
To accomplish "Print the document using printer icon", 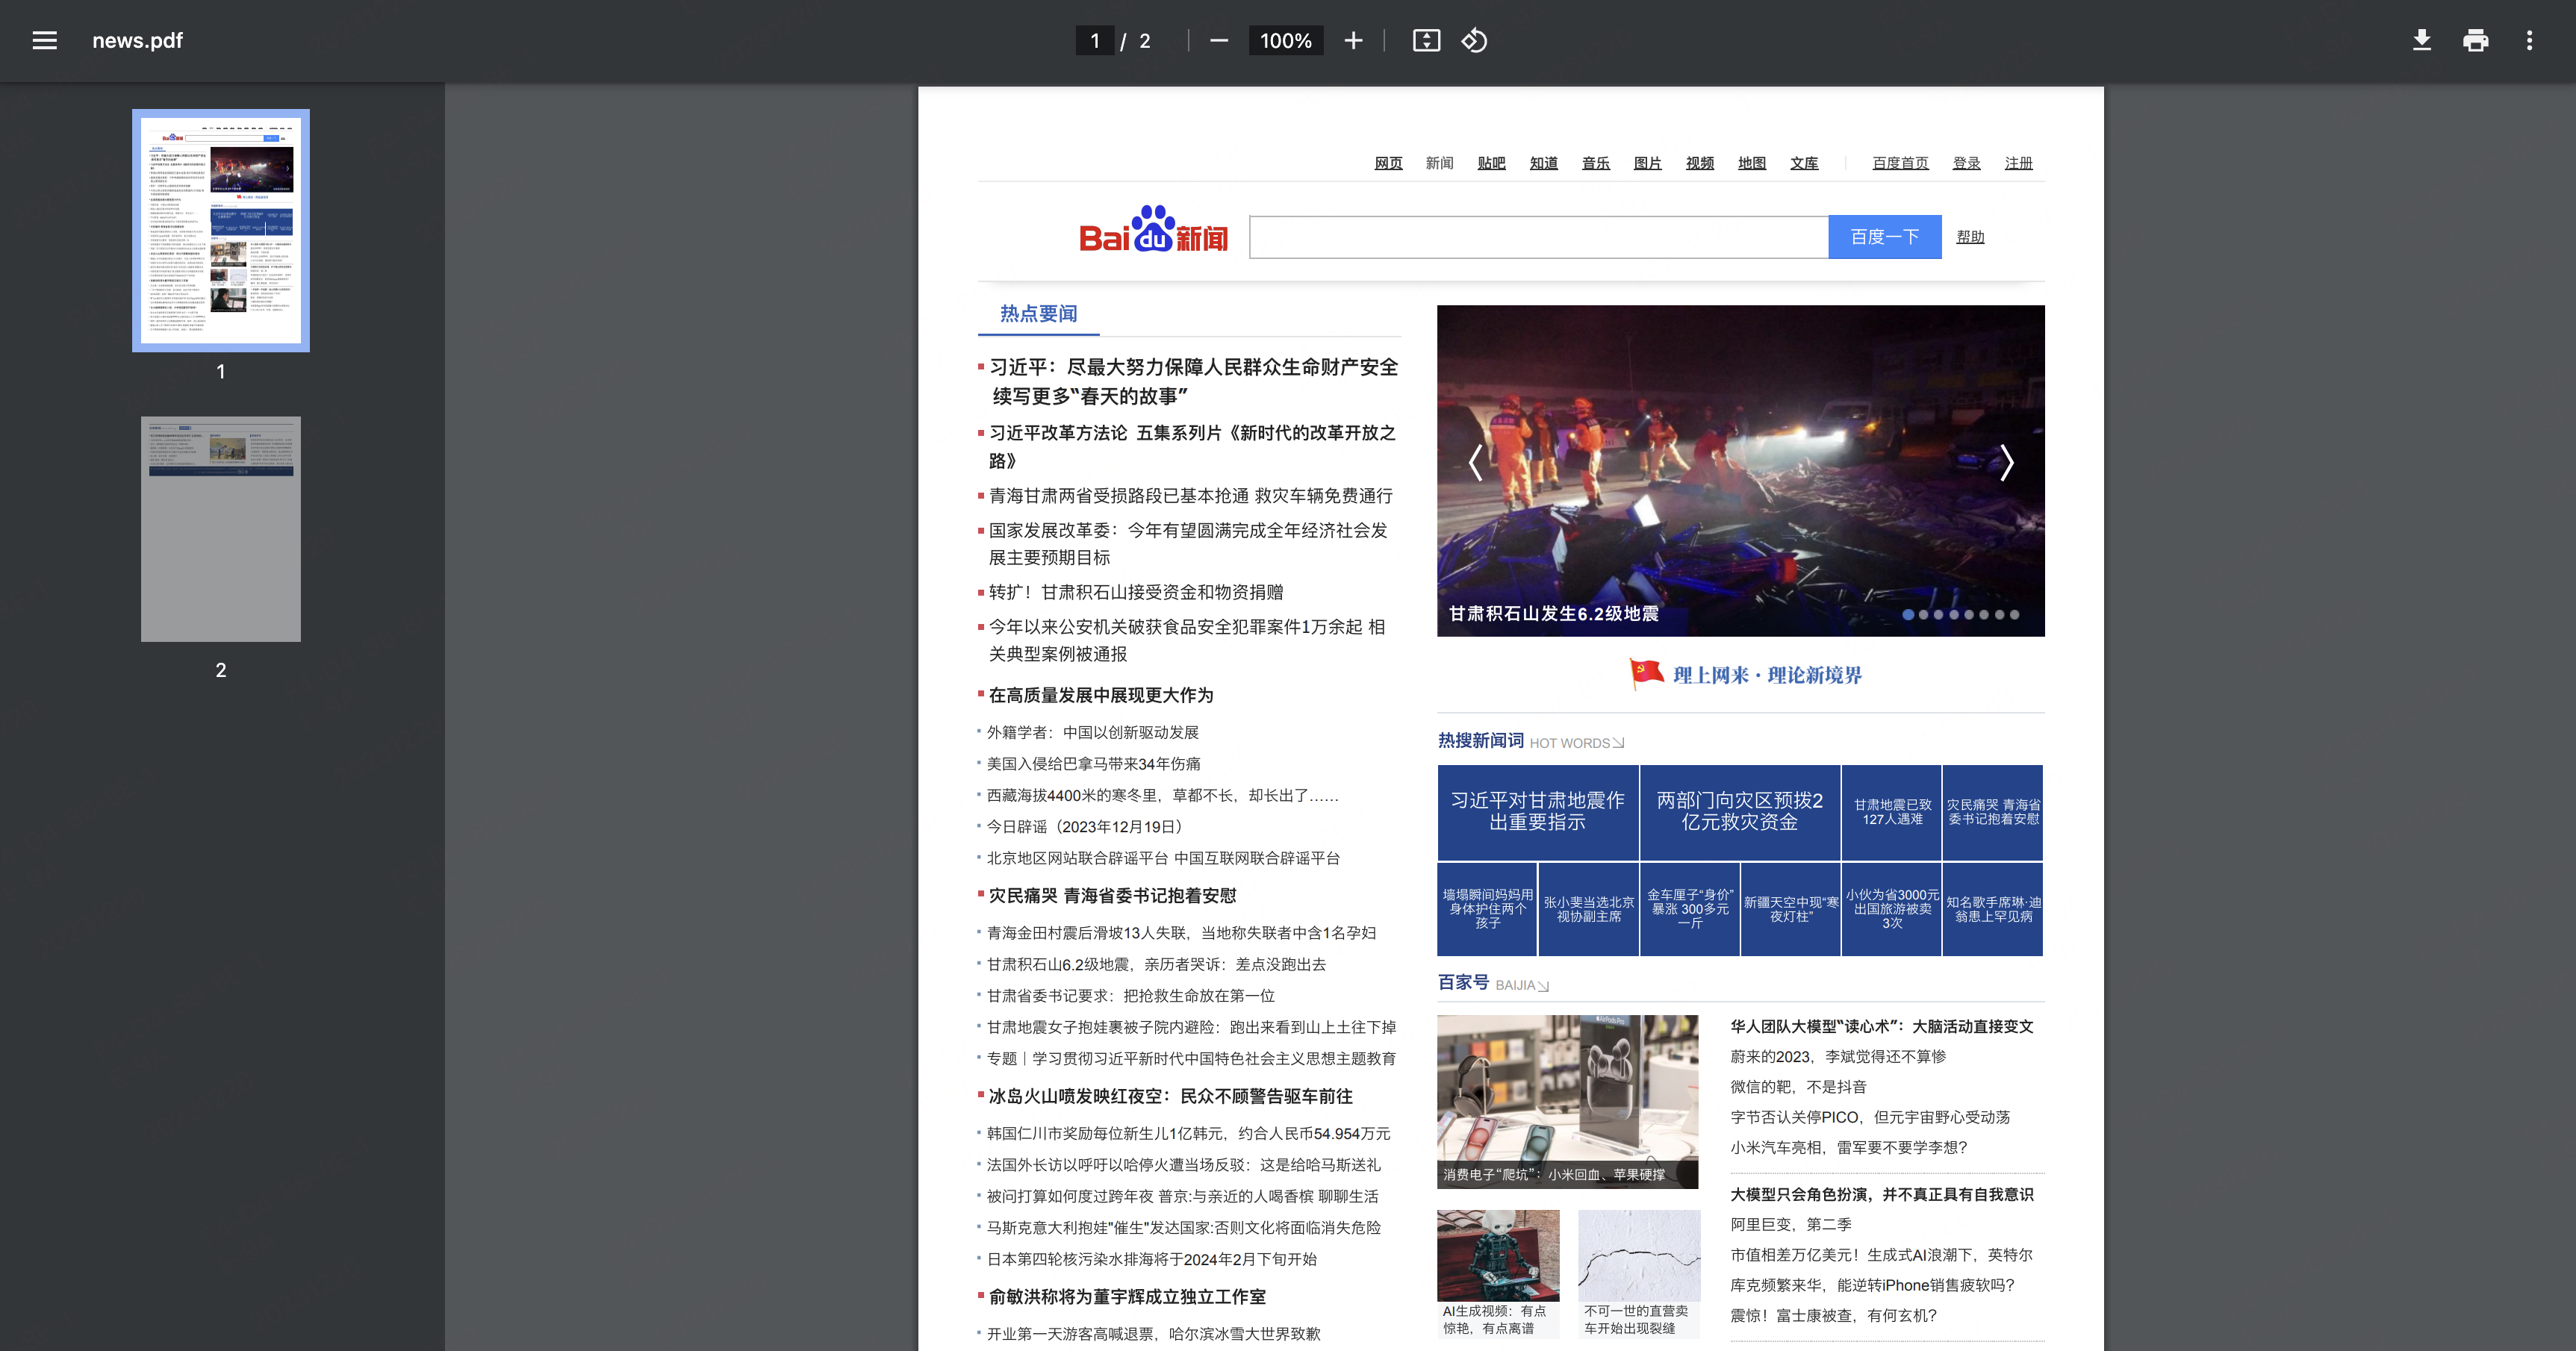I will coord(2475,41).
